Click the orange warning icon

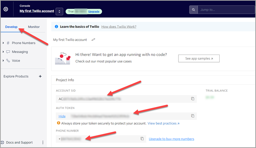(59, 123)
